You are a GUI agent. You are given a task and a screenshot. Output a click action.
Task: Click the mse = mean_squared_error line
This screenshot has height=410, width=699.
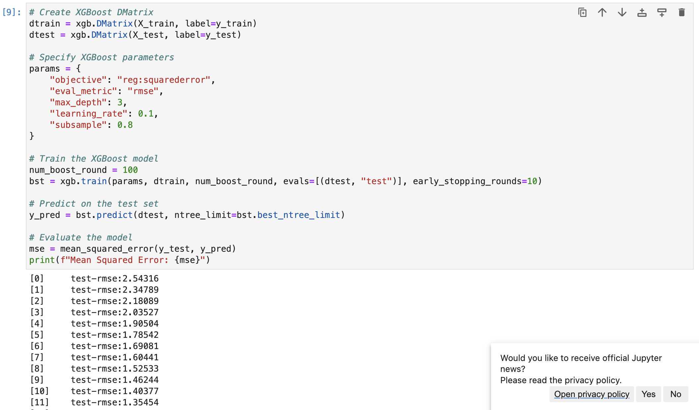click(133, 249)
